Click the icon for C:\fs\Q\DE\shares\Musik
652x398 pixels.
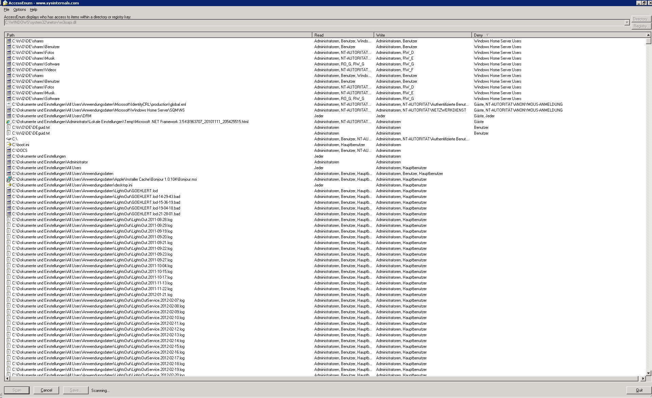(x=9, y=93)
